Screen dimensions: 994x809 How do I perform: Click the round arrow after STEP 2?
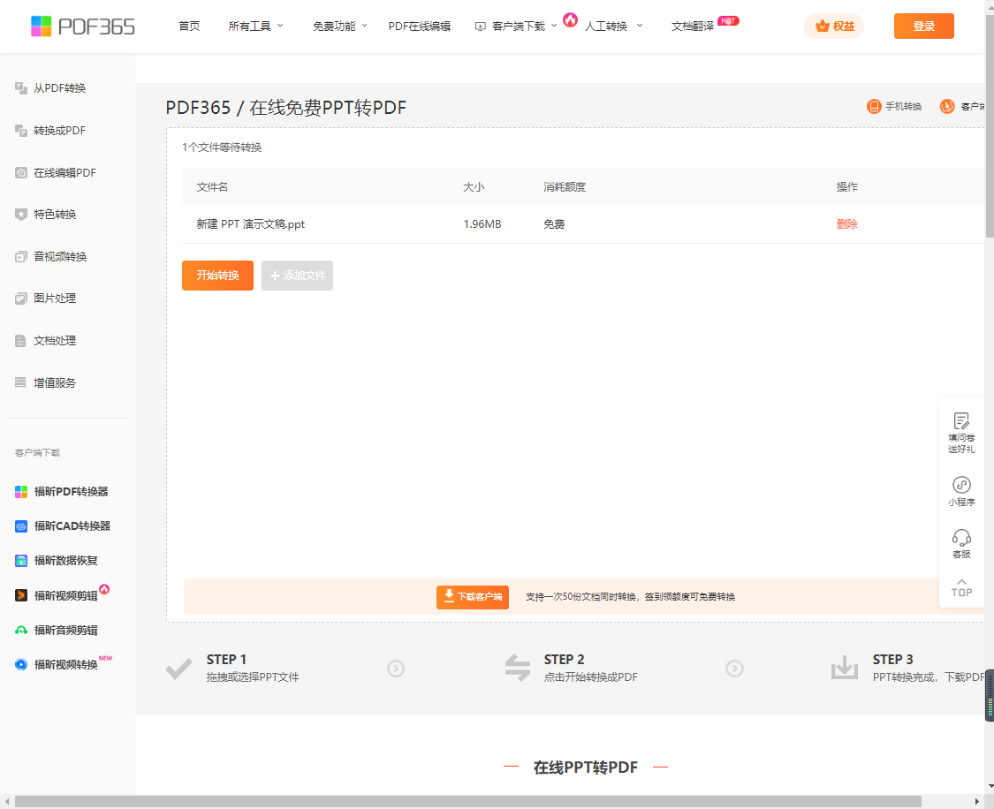pyautogui.click(x=735, y=669)
